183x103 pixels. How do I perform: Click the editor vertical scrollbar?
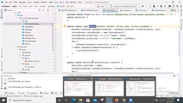179,43
